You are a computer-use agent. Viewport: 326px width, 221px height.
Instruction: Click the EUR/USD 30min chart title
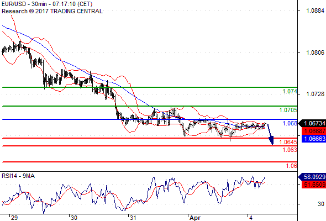coord(47,4)
